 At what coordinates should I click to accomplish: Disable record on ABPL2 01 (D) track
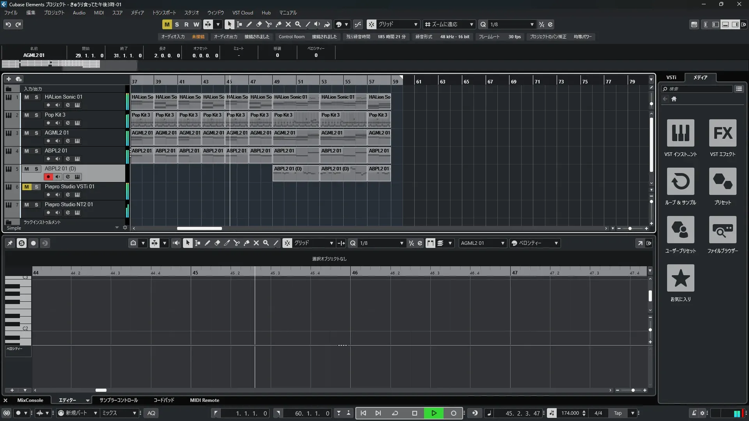coord(48,177)
